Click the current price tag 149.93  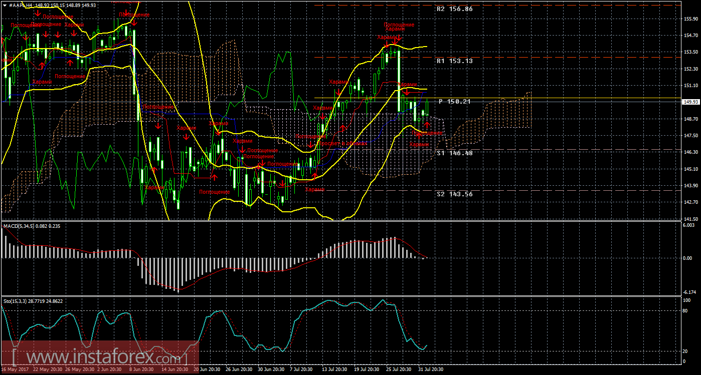coord(690,102)
